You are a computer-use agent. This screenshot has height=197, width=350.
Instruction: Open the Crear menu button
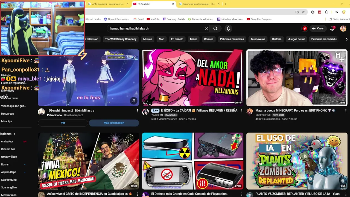318,28
